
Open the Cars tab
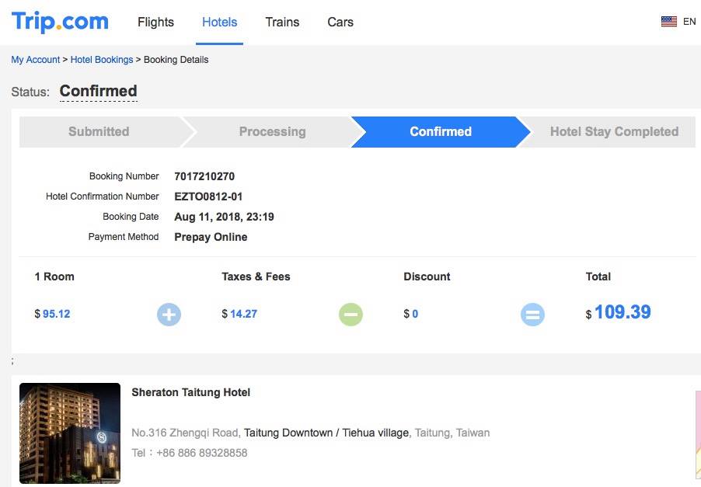coord(340,22)
